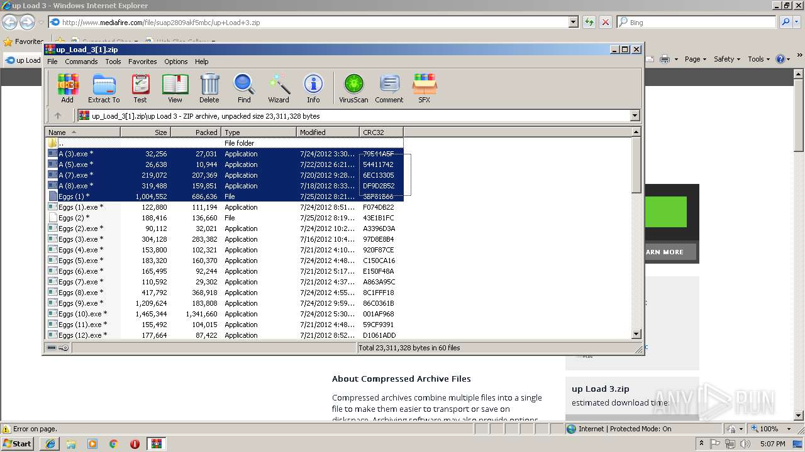Open the IE print icon
Viewport: 805px width, 452px height.
pyautogui.click(x=665, y=59)
